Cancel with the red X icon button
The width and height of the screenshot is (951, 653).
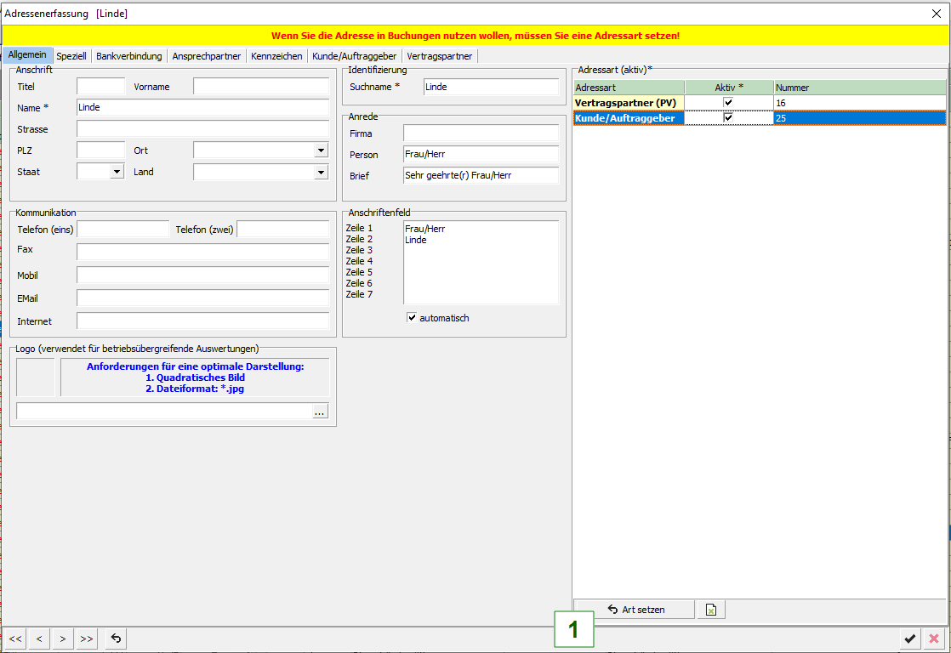pos(934,639)
